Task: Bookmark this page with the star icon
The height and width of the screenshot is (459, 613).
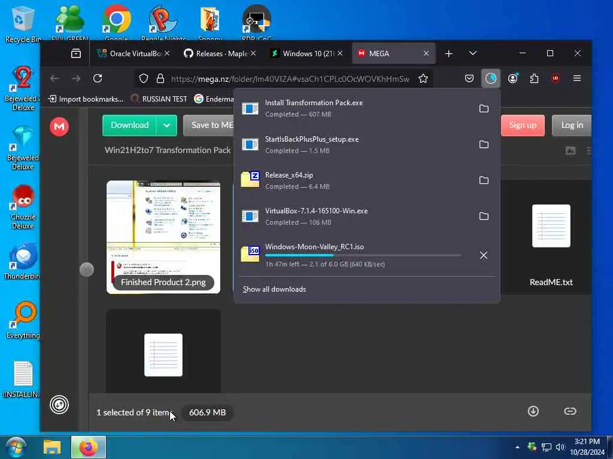Action: pyautogui.click(x=423, y=78)
